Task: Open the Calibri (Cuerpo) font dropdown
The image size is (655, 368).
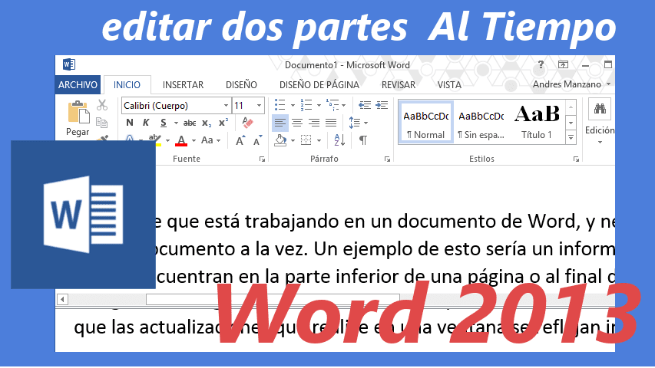Action: pyautogui.click(x=226, y=106)
